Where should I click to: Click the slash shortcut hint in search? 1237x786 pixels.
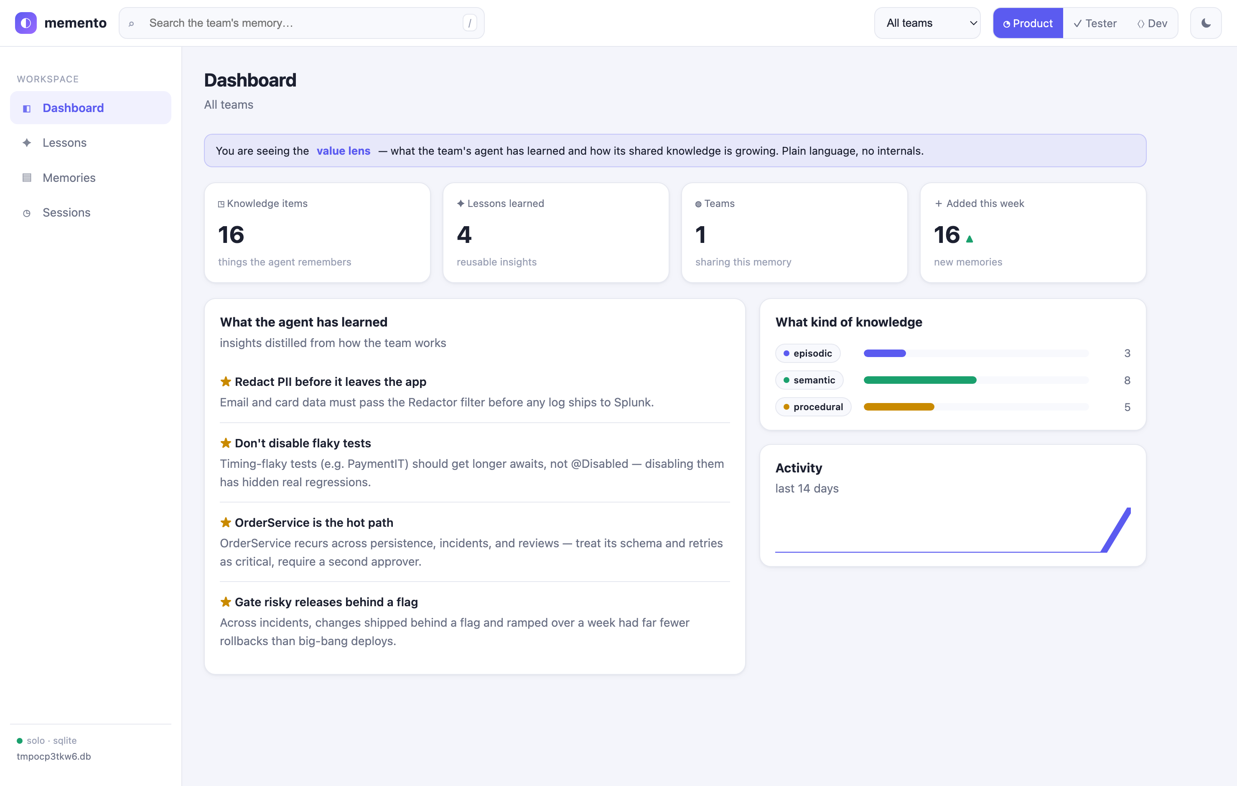470,23
